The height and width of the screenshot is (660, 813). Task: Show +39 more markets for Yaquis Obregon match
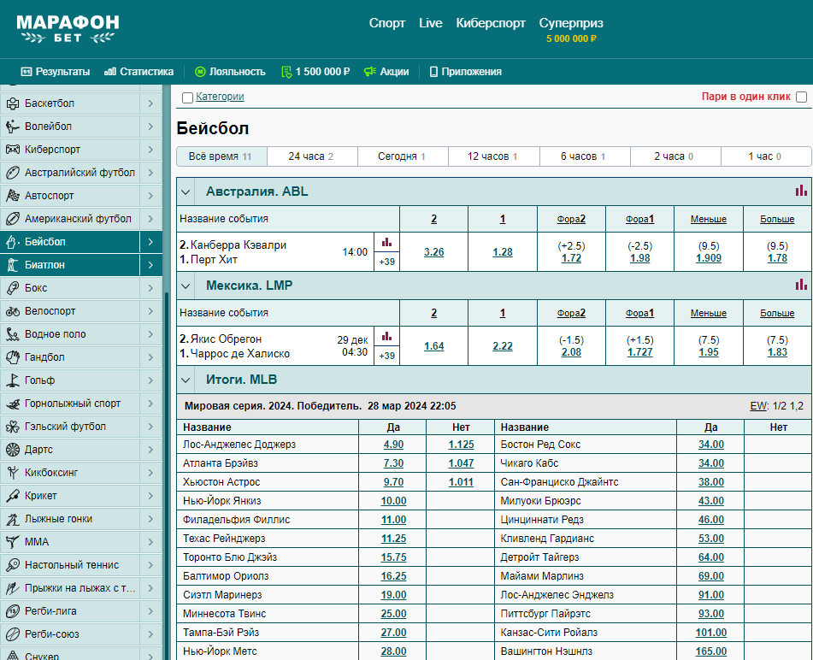[386, 356]
